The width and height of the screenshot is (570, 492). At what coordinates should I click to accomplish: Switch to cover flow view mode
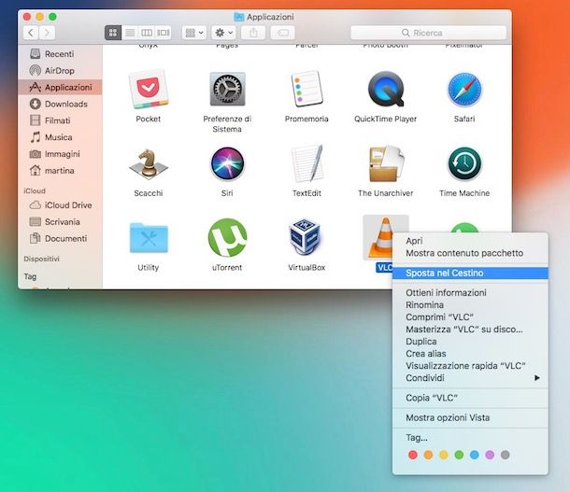point(164,33)
